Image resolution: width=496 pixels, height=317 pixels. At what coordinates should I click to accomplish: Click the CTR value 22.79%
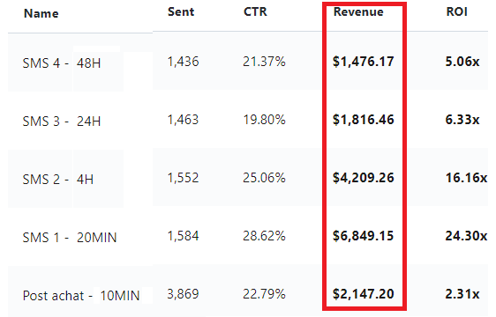click(x=264, y=294)
